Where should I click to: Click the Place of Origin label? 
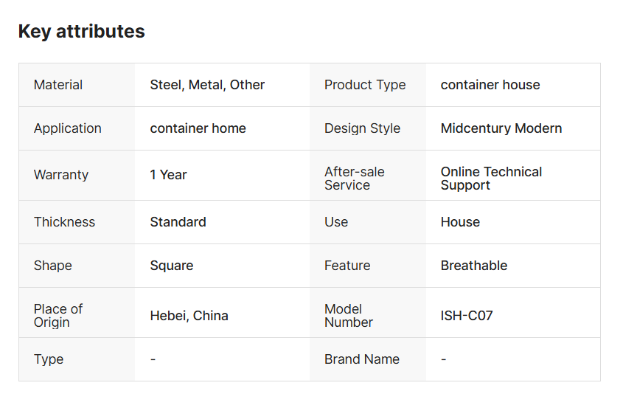pos(58,316)
